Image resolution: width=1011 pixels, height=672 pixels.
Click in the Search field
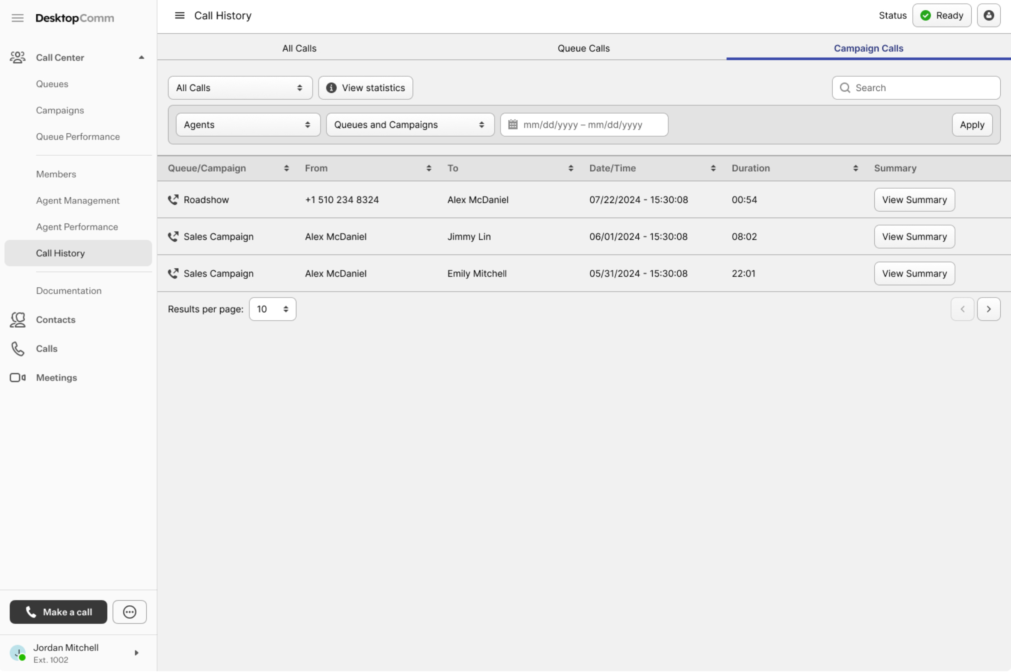pos(922,88)
